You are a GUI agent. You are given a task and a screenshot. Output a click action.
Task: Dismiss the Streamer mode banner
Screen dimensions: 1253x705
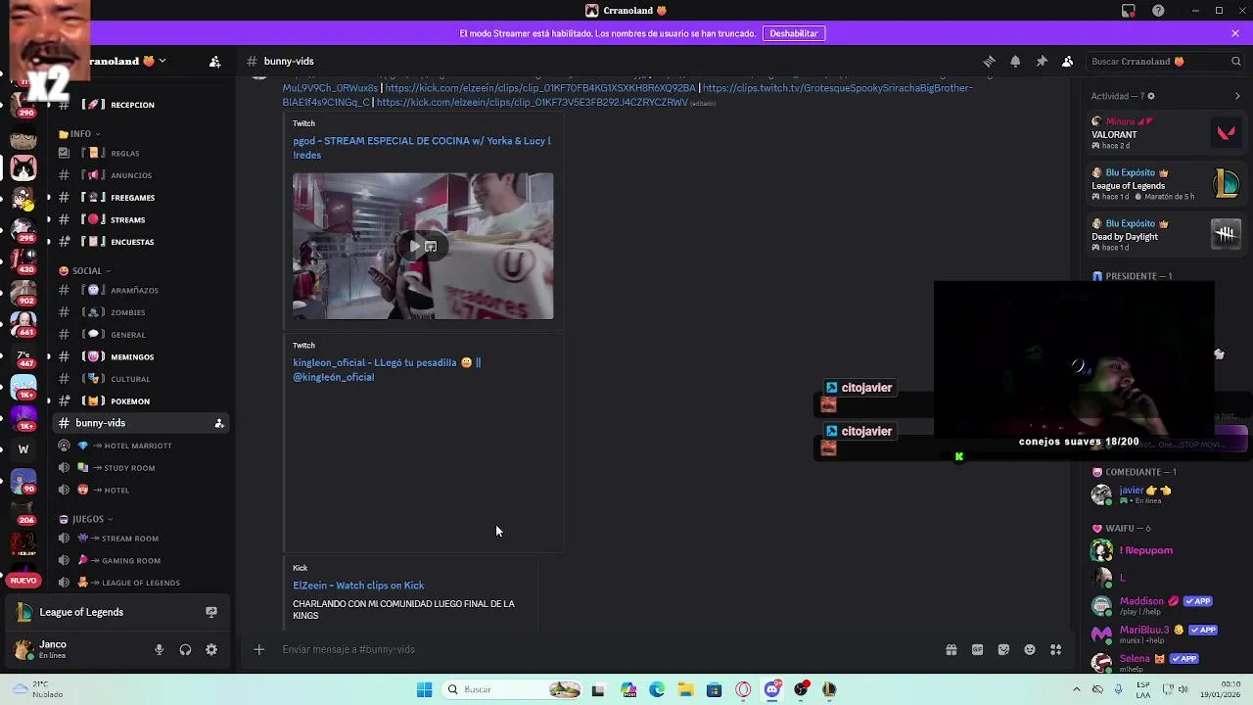tap(1235, 33)
